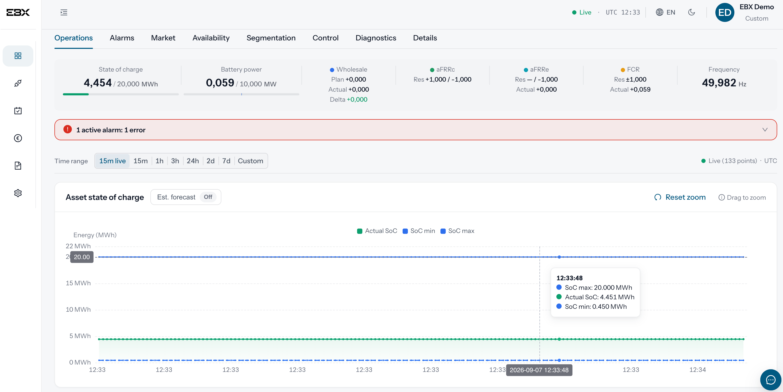Open the calendar check sidebar icon
Viewport: 783px width, 392px height.
tap(18, 111)
